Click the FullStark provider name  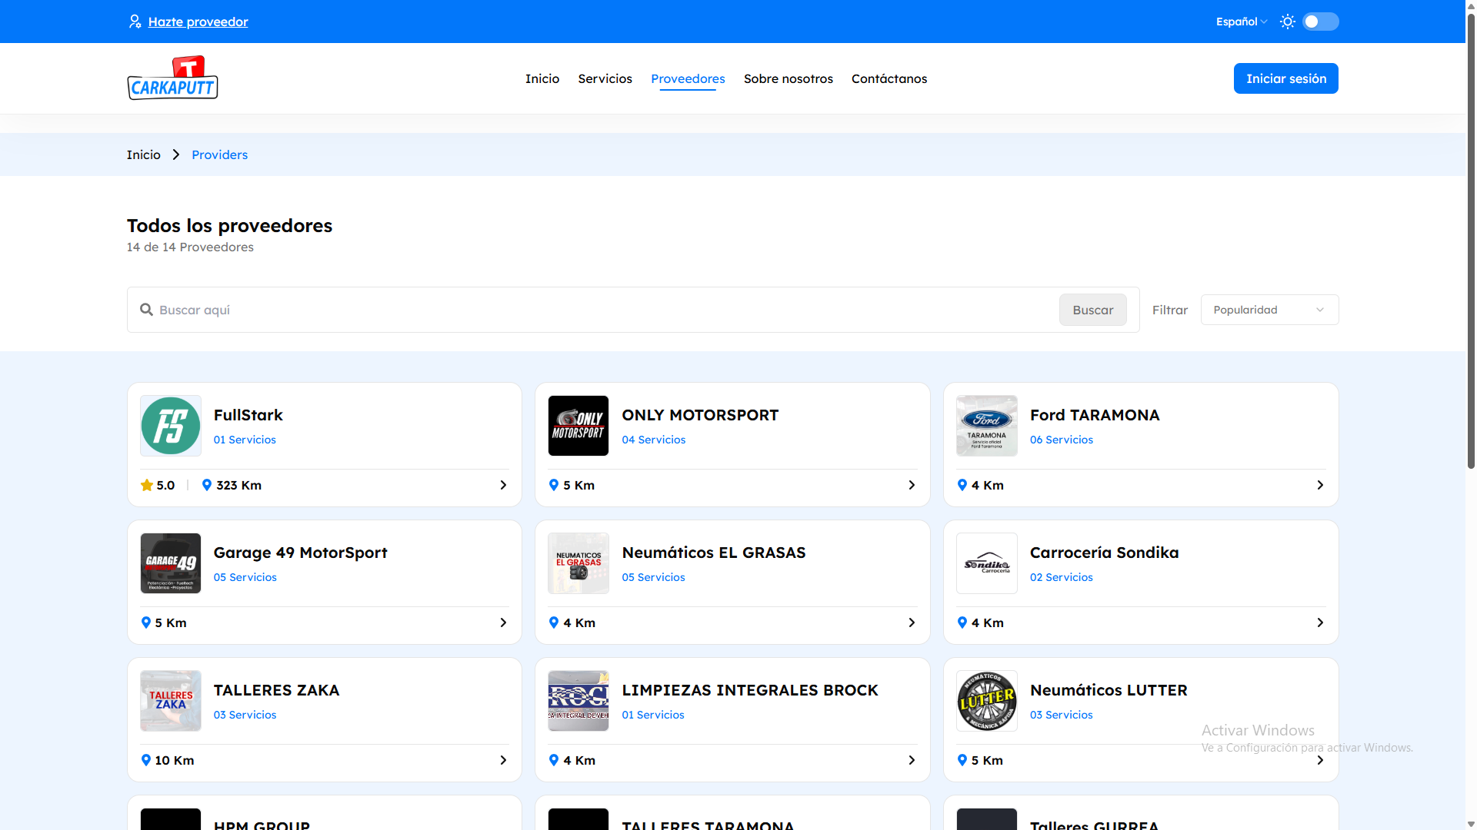(248, 415)
